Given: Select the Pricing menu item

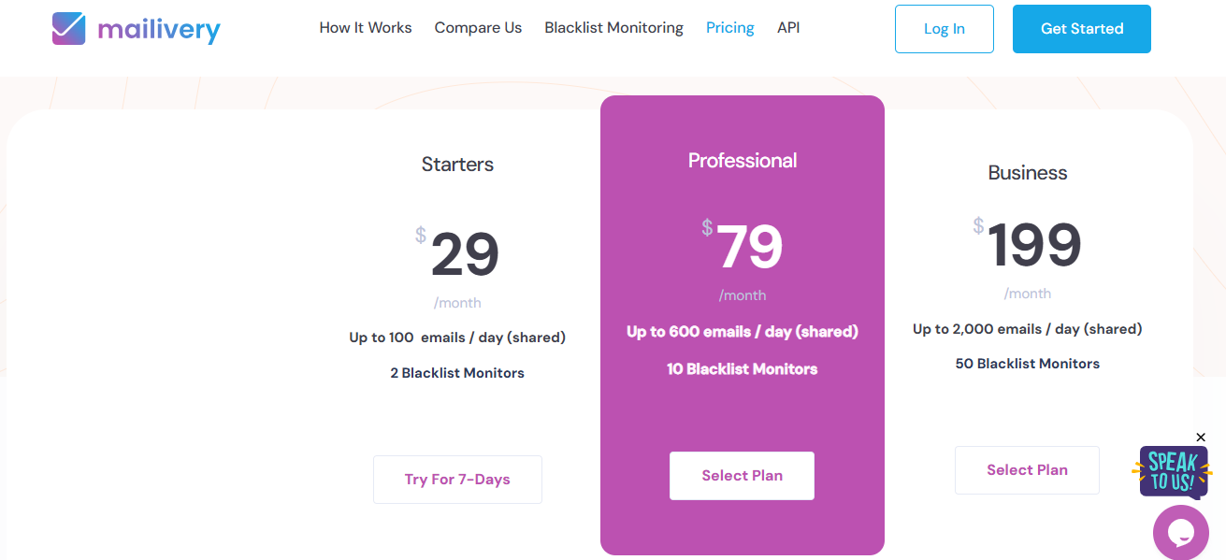Looking at the screenshot, I should point(729,28).
